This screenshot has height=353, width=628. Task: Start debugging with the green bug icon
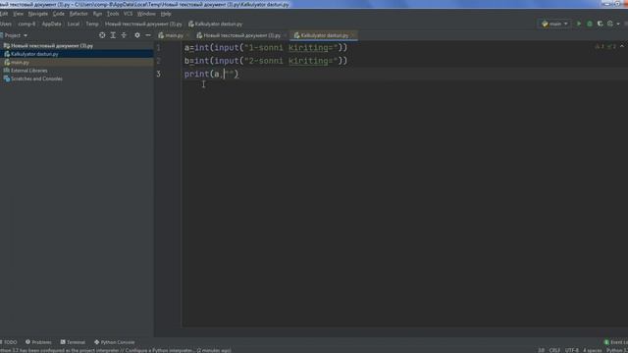point(590,24)
